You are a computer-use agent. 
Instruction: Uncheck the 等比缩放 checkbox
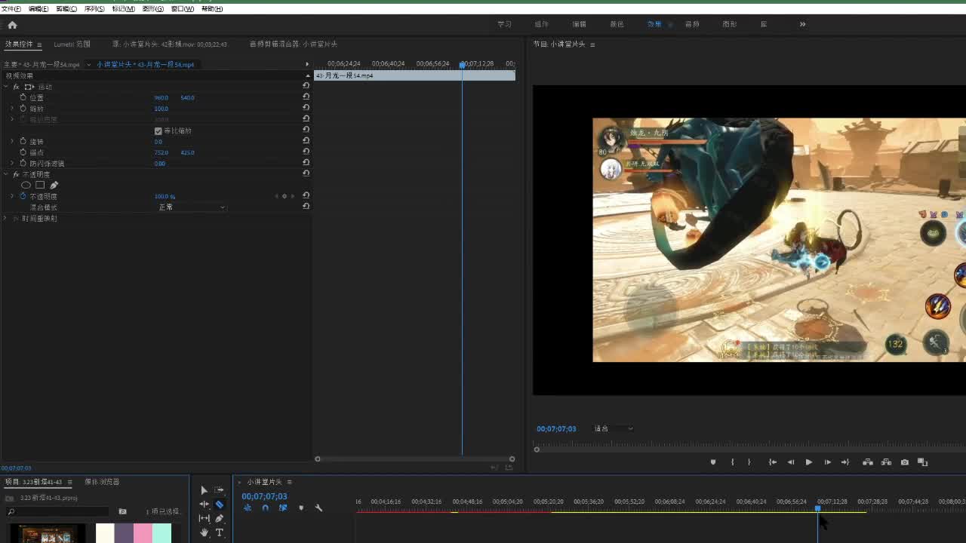pyautogui.click(x=158, y=130)
